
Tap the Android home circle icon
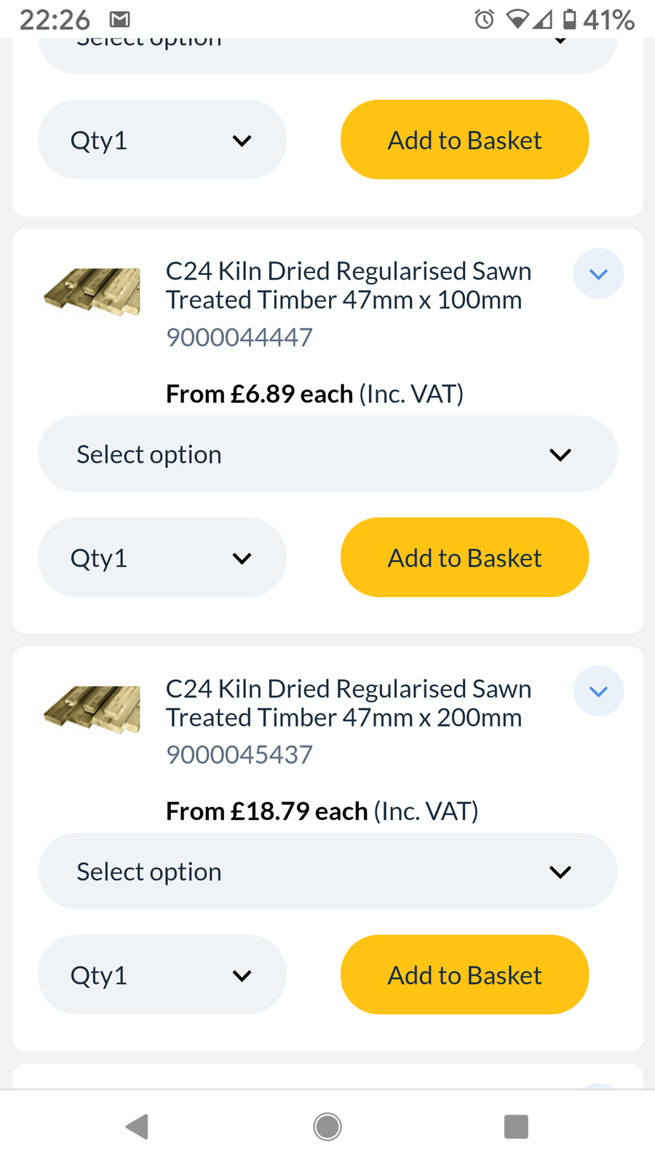(x=327, y=1126)
